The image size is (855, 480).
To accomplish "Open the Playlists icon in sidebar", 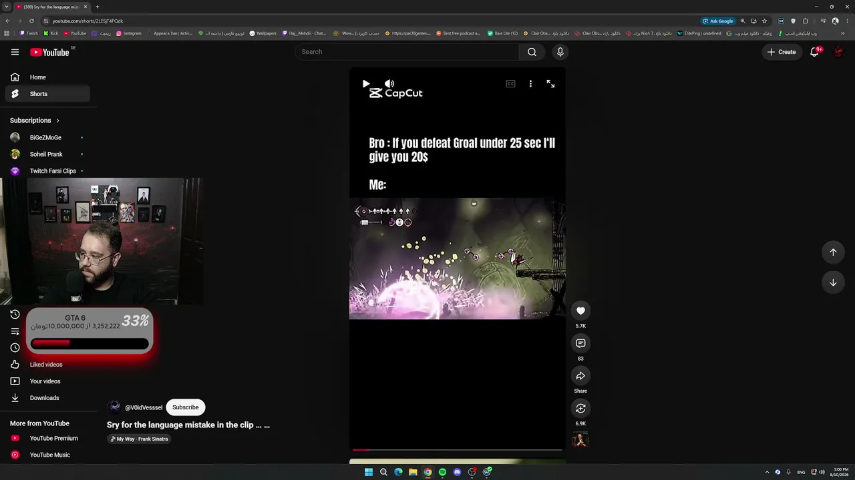I will coord(15,331).
